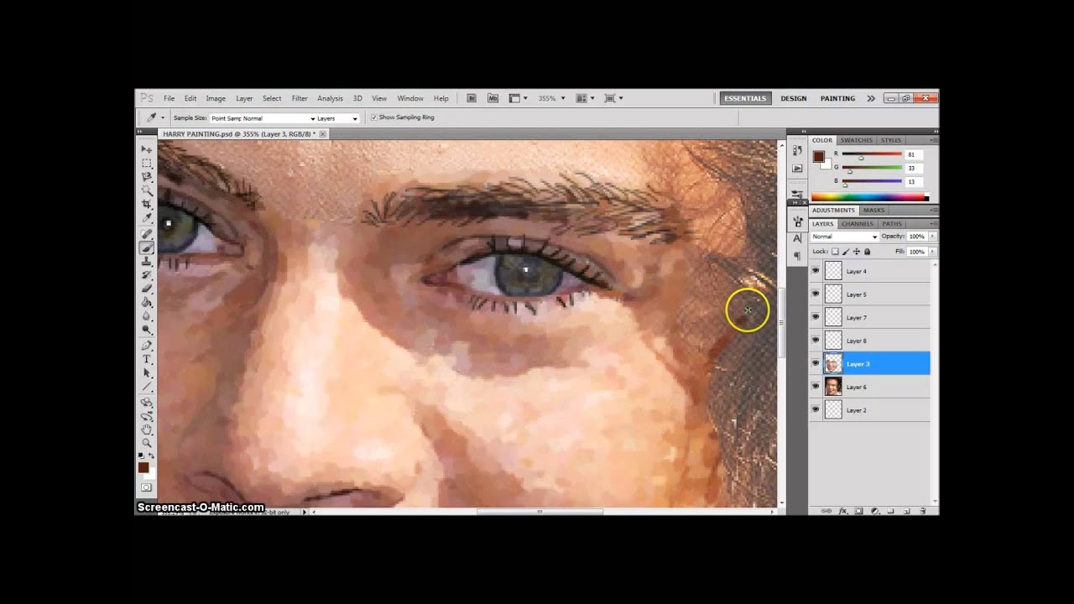Open the Image menu
The width and height of the screenshot is (1074, 604).
(216, 98)
